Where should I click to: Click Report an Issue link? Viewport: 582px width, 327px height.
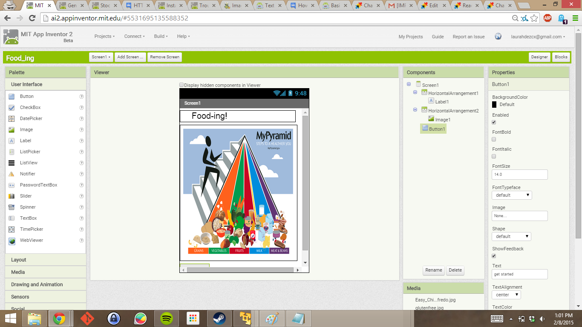click(x=469, y=37)
